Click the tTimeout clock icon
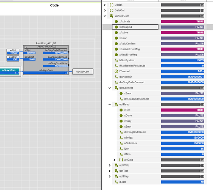The height and width of the screenshot is (190, 213). (116, 71)
